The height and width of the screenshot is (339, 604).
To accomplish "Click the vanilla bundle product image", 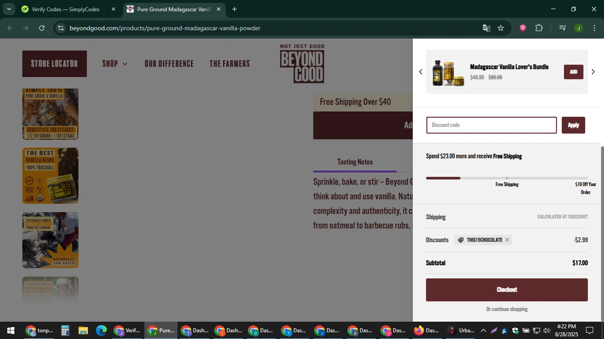I will tap(448, 73).
